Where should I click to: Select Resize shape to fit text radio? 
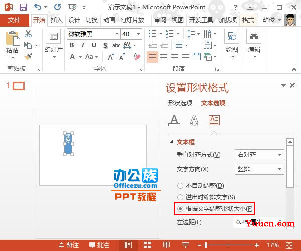[x=180, y=208]
